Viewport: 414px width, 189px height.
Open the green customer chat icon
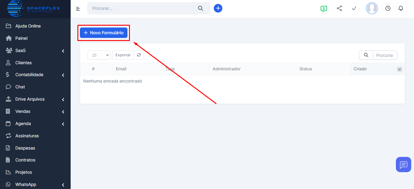tap(323, 9)
